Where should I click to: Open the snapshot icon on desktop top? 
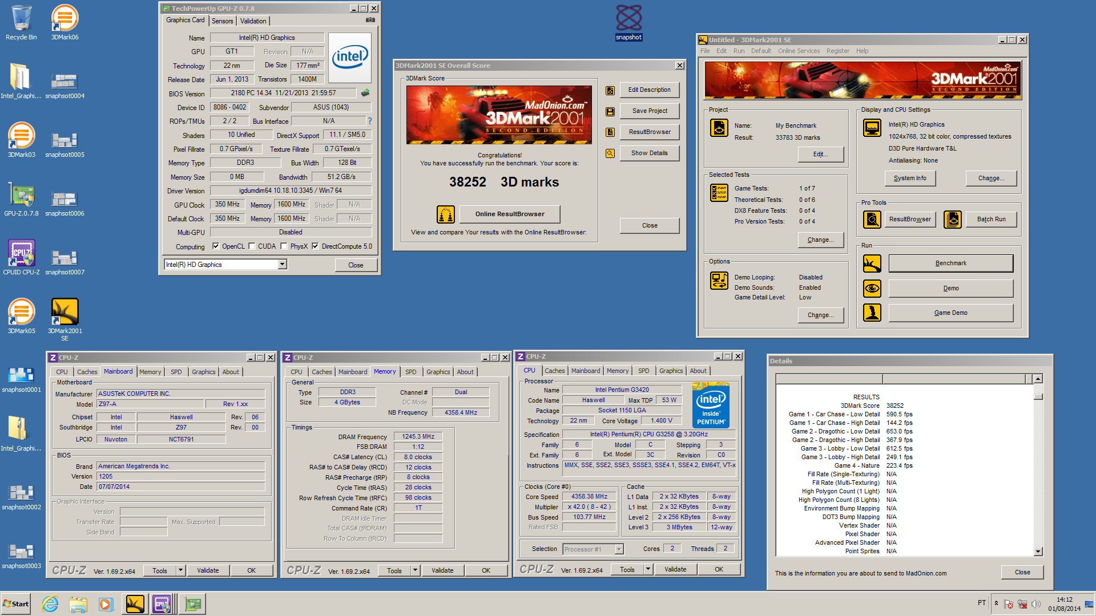pos(628,23)
